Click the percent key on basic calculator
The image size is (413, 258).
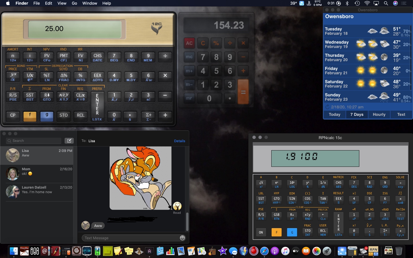[216, 43]
